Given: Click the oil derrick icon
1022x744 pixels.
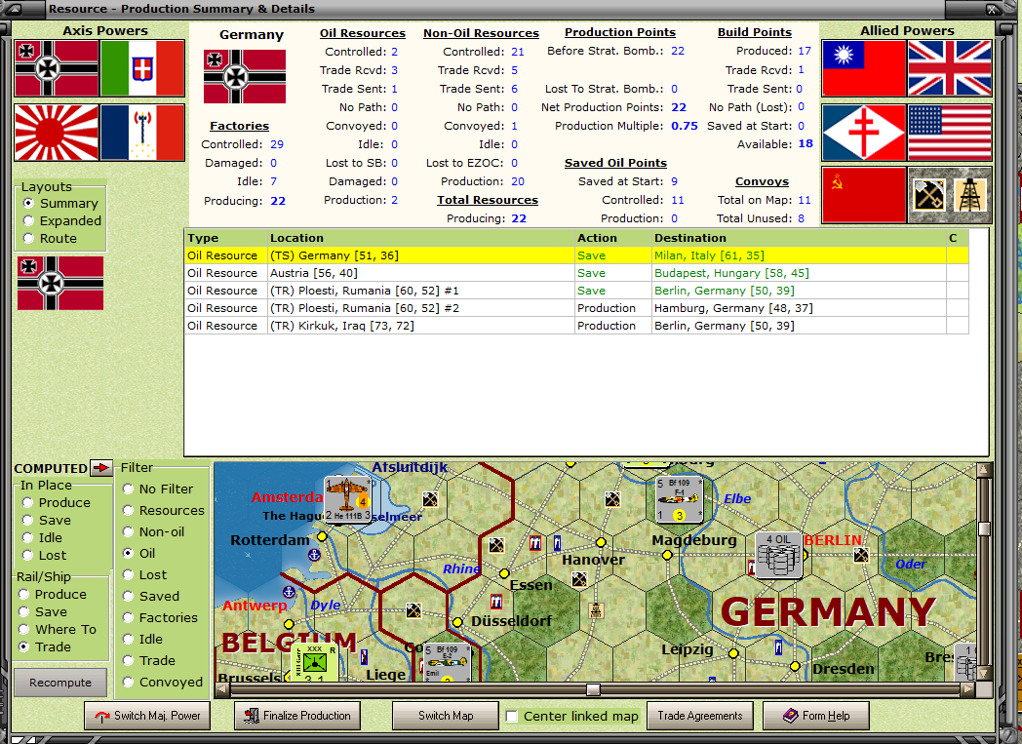Looking at the screenshot, I should point(970,195).
